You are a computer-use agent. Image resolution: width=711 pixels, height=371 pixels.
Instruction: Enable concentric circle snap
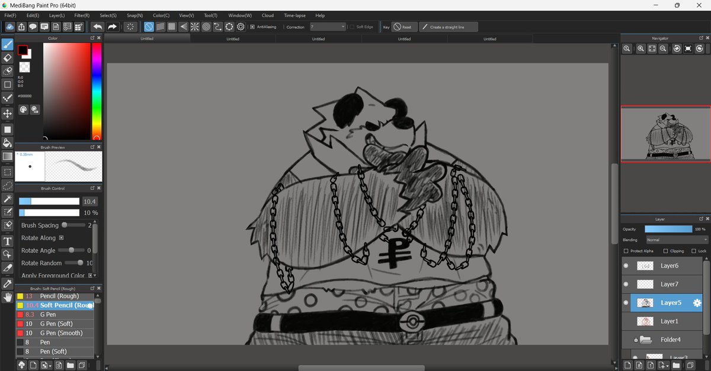coord(206,27)
